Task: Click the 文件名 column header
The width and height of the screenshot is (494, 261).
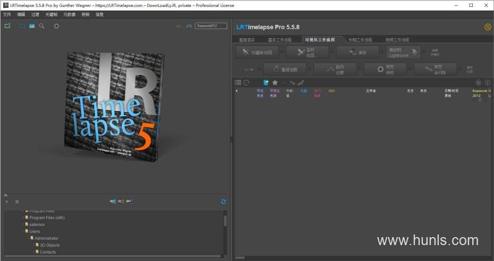Action: coord(371,91)
